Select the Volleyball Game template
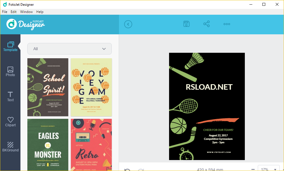 click(x=91, y=87)
